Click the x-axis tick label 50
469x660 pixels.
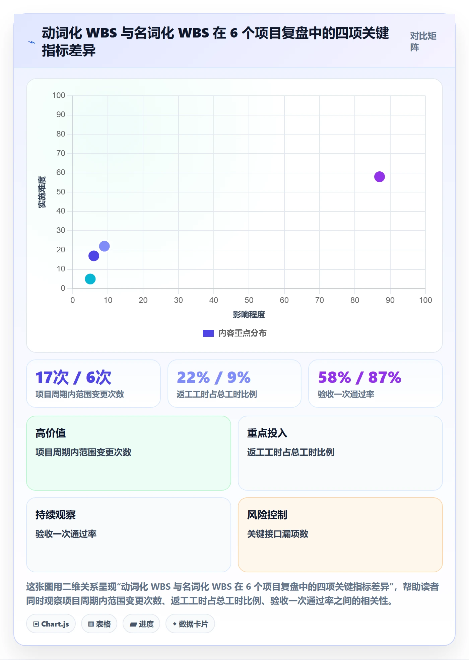pos(249,300)
